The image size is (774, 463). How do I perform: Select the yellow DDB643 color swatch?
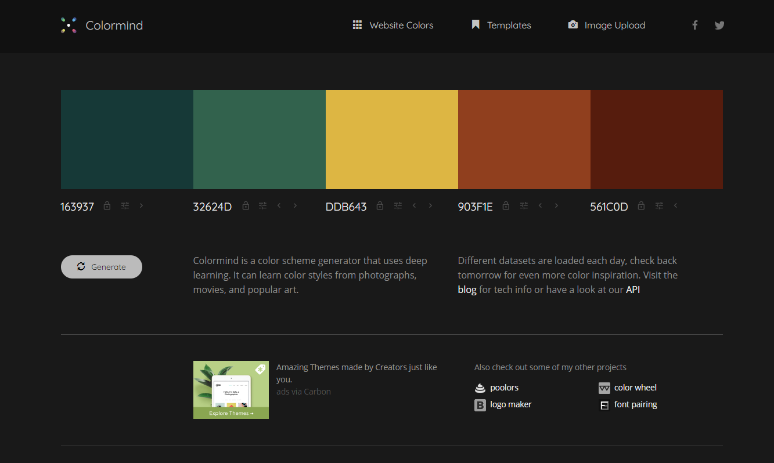[x=391, y=139]
